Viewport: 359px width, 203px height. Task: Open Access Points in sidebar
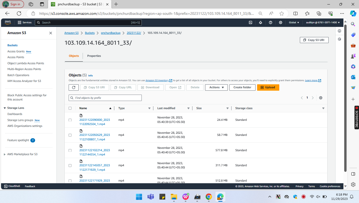pyautogui.click(x=16, y=57)
